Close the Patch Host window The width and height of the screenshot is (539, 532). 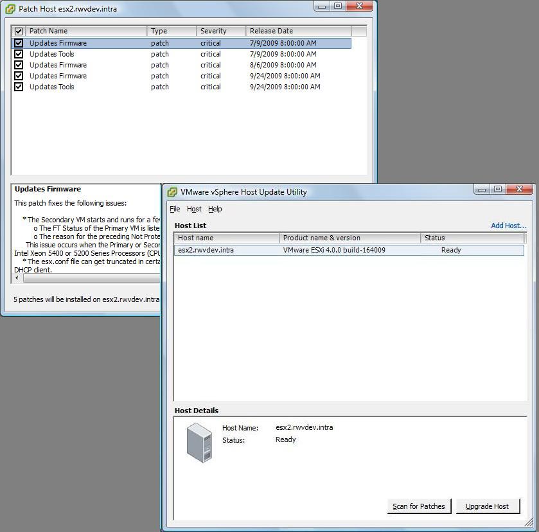point(359,6)
